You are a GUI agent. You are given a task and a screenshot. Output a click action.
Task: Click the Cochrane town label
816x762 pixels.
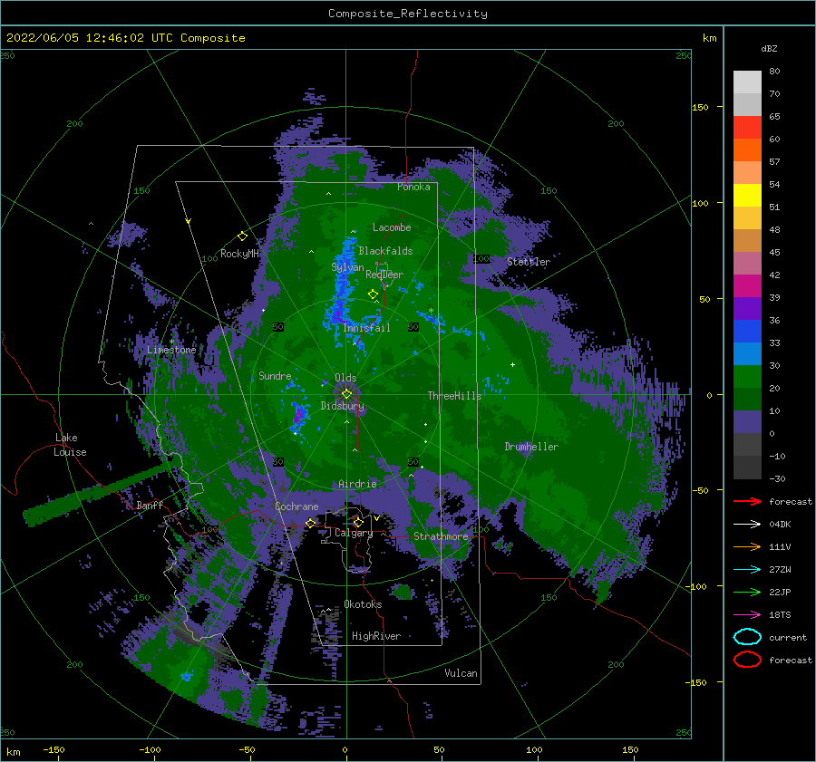tap(296, 506)
